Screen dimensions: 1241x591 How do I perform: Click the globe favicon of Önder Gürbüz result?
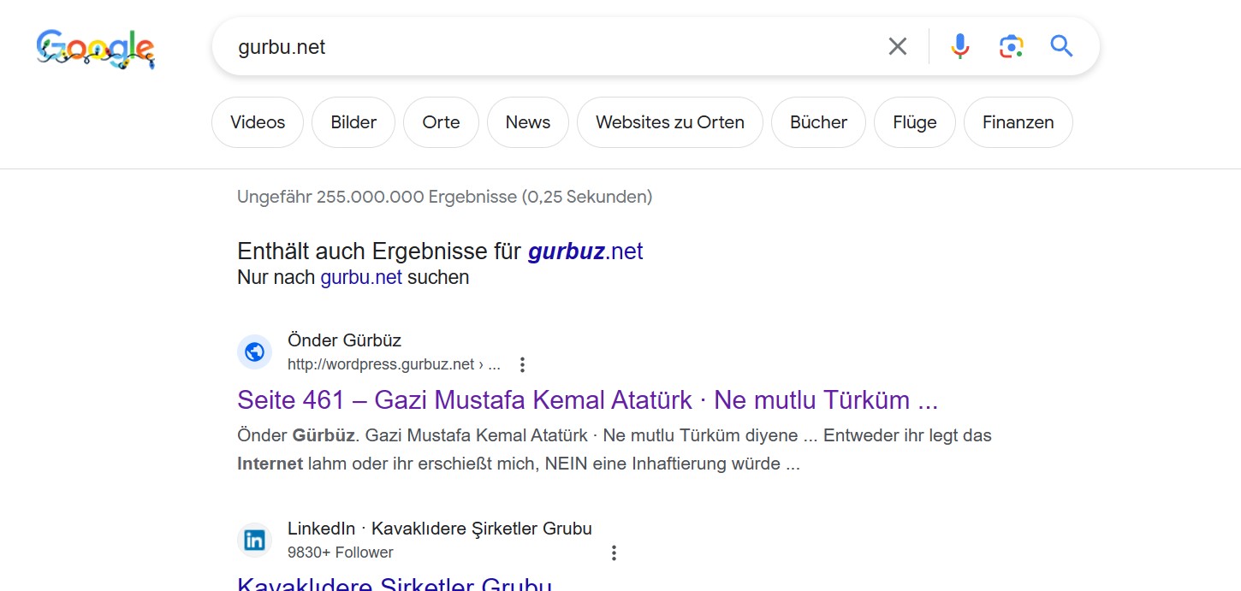coord(254,352)
